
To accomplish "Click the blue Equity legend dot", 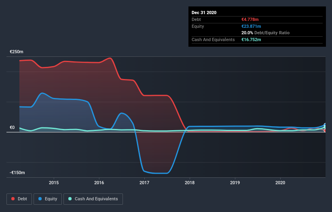I will 40,199.
